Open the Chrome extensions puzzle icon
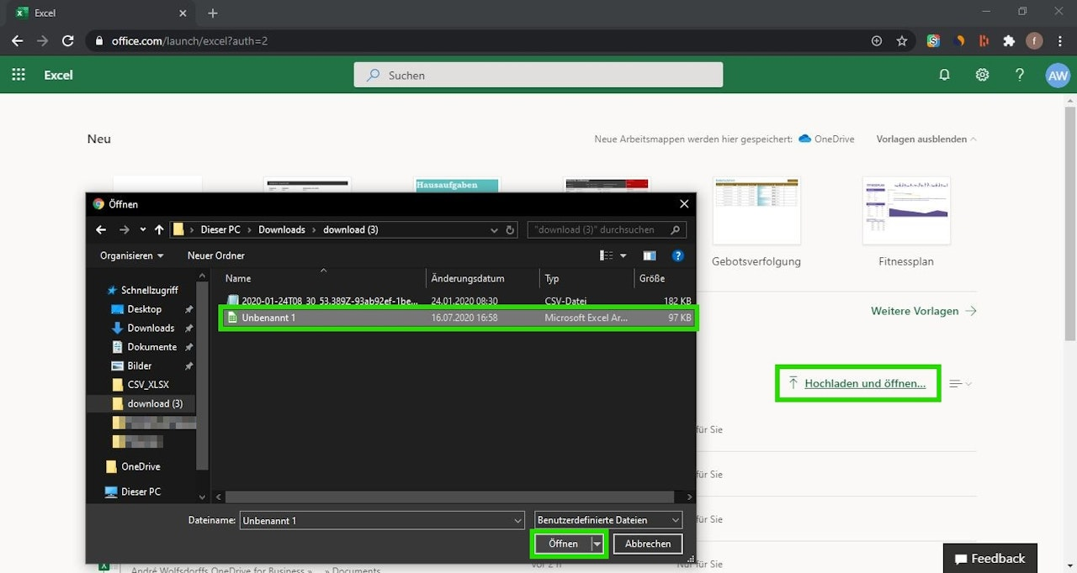Image resolution: width=1077 pixels, height=573 pixels. pyautogui.click(x=1009, y=40)
